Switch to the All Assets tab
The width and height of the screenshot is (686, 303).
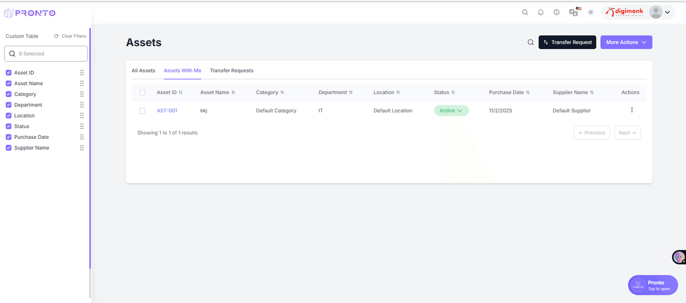click(143, 71)
